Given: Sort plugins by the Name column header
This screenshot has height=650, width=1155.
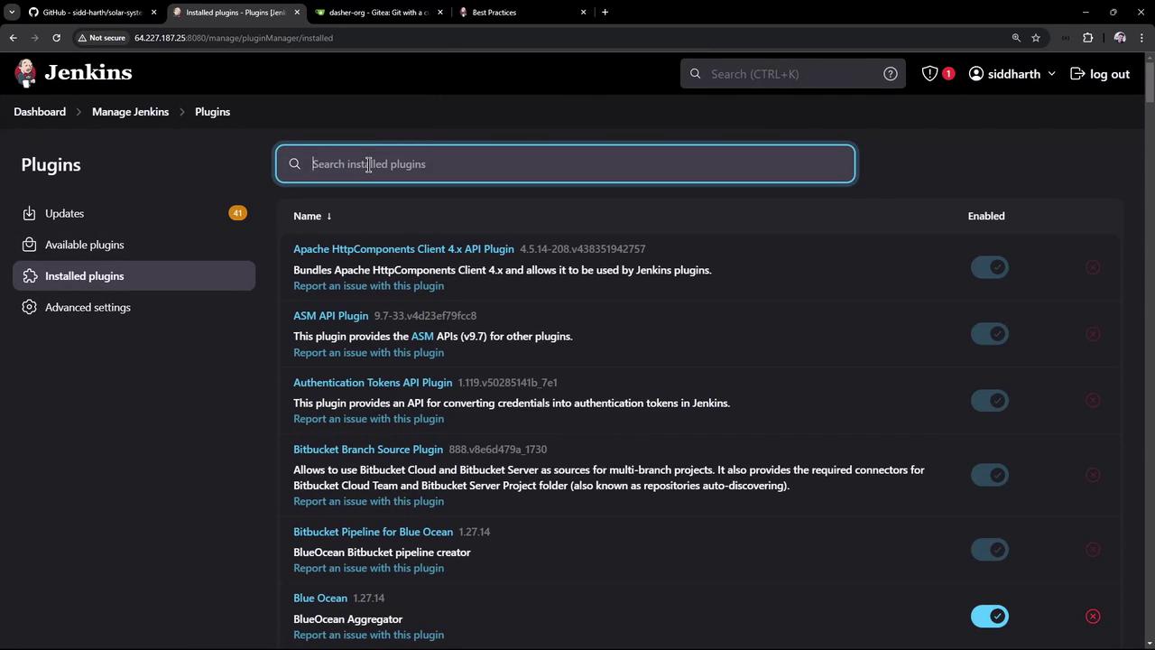Looking at the screenshot, I should (312, 216).
